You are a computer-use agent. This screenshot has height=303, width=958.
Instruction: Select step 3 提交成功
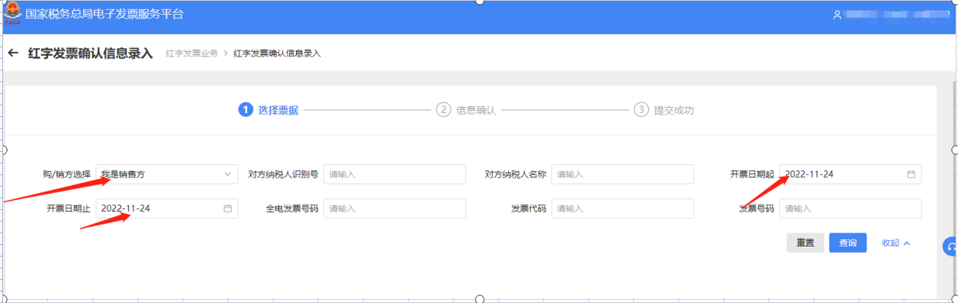pos(664,110)
